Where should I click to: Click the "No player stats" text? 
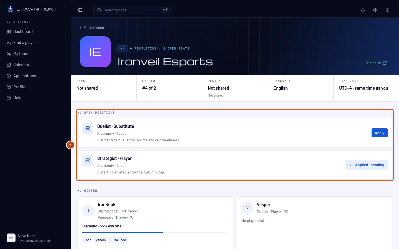(254, 221)
